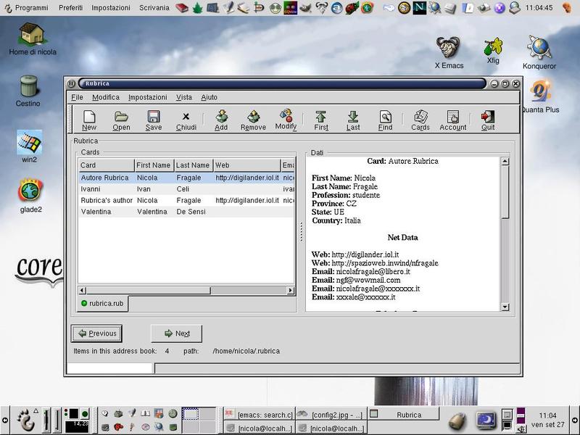The width and height of the screenshot is (580, 435).
Task: Open the Rubrica window menu button
Action: pyautogui.click(x=71, y=83)
